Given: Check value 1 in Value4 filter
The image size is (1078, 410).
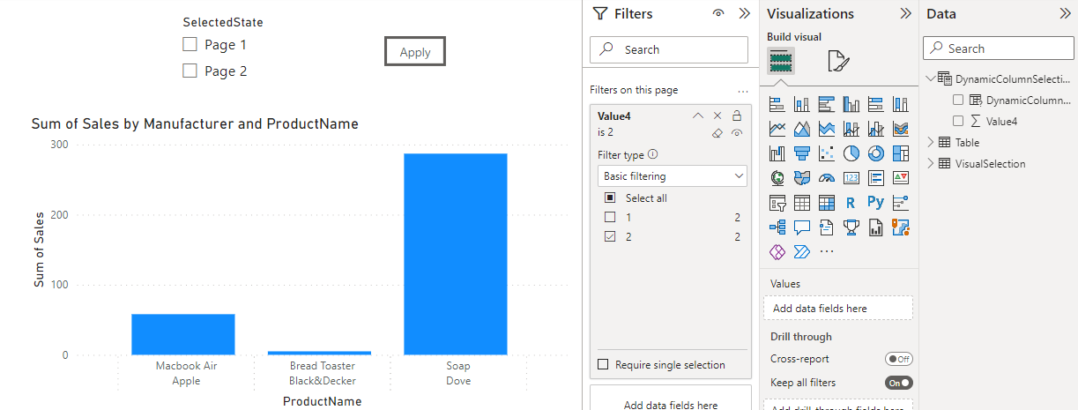Looking at the screenshot, I should tap(610, 217).
